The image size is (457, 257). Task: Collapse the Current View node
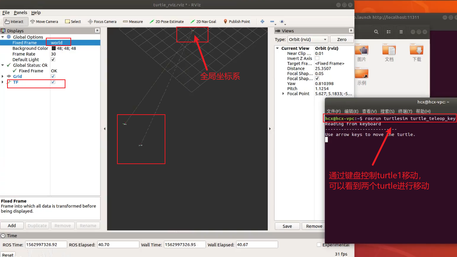[x=277, y=48]
